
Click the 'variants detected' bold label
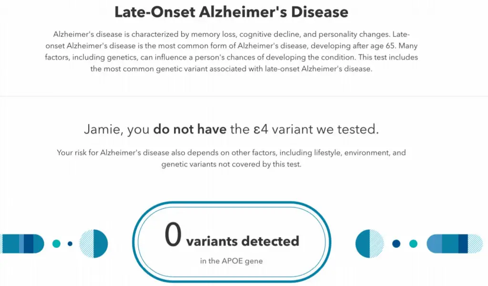(243, 241)
